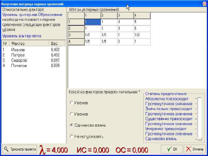Select the cell with value 2 in row 4
The width and height of the screenshot is (208, 156).
point(125,42)
